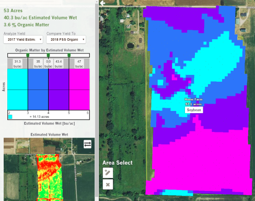Viewport: 255px width, 201px height.
Task: Activate the Area Select draw pencil tool
Action: point(108,173)
